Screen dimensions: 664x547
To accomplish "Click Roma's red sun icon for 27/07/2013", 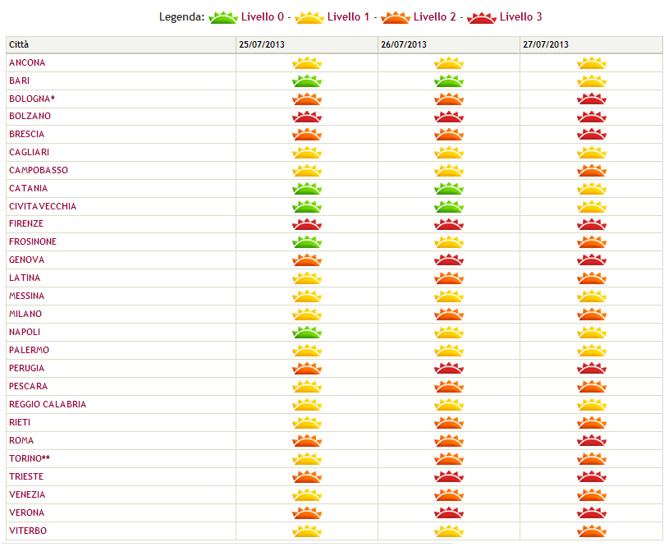I will (592, 441).
